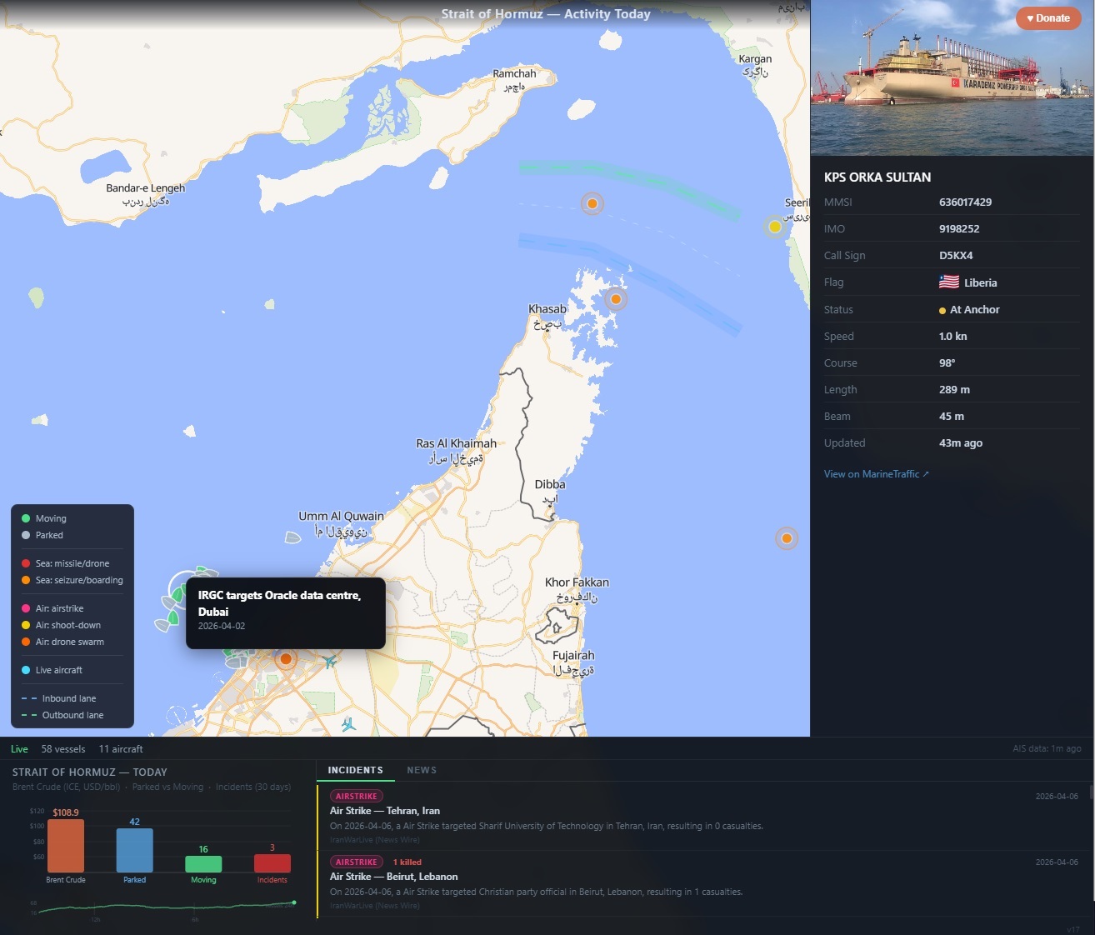The height and width of the screenshot is (935, 1095).
Task: Click the orange incident marker in the inbound lane
Action: tap(592, 203)
